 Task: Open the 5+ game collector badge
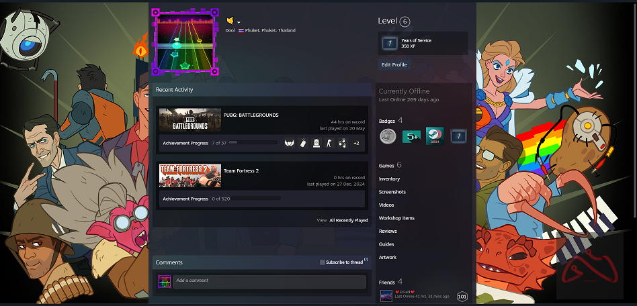click(x=411, y=137)
